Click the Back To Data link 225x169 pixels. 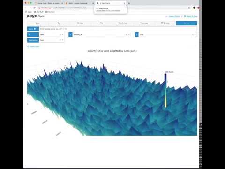click(x=191, y=16)
